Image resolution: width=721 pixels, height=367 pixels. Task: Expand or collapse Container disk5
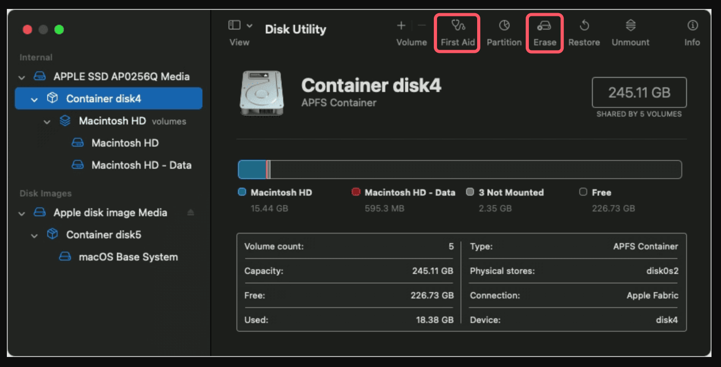pyautogui.click(x=34, y=235)
